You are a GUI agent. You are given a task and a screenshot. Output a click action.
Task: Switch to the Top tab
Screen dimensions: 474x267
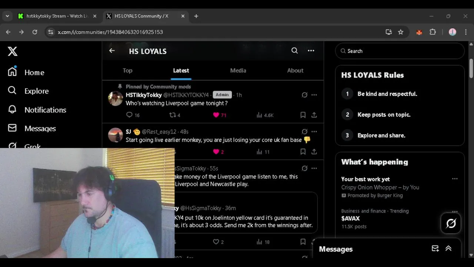point(127,70)
